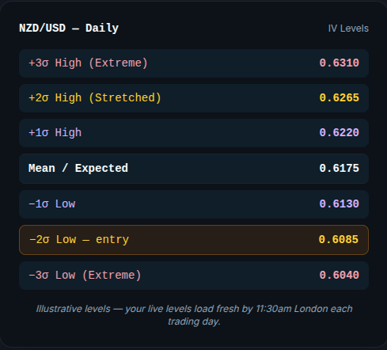Click the Mean / Expected row

pyautogui.click(x=194, y=169)
